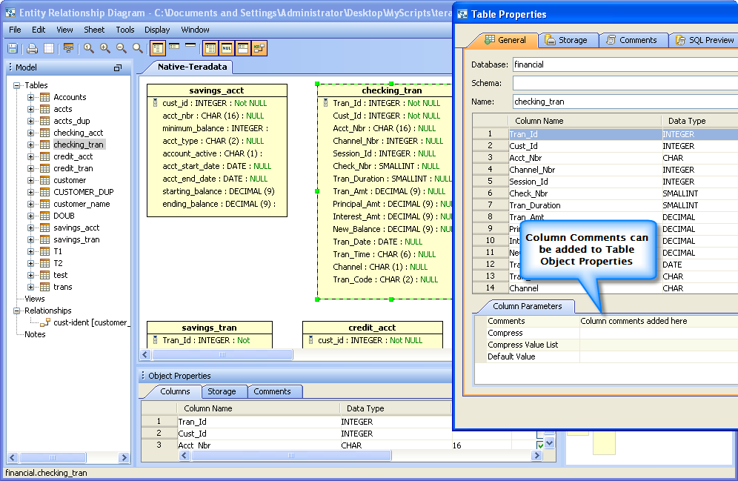
Task: Open the Comments tab in Object Properties
Action: click(272, 391)
